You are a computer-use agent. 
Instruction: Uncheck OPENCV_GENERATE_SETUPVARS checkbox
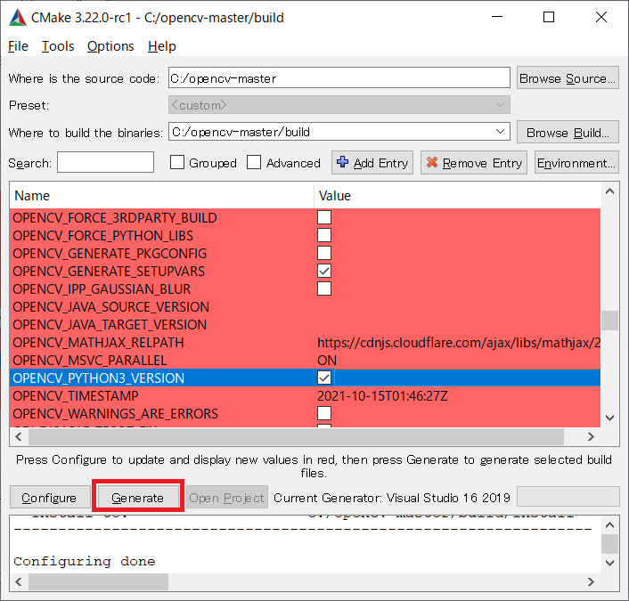coord(324,271)
